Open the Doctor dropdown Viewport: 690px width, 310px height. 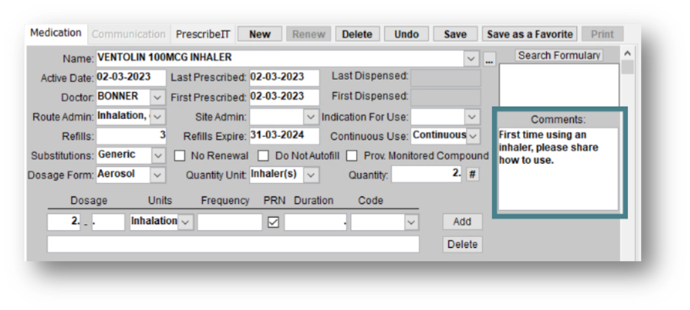pyautogui.click(x=157, y=97)
